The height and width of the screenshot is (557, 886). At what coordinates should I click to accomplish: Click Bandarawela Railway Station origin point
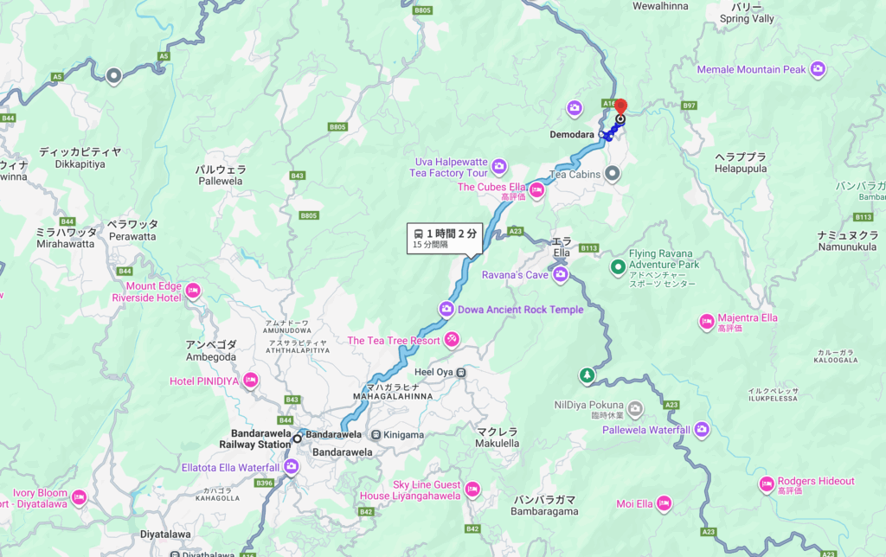(x=298, y=439)
